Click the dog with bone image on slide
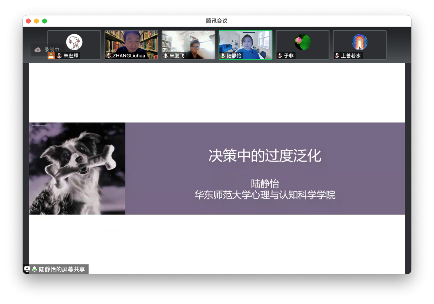434x304 pixels. tap(77, 168)
